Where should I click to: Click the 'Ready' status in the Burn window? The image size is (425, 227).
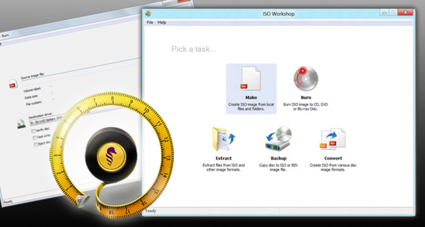point(8,202)
